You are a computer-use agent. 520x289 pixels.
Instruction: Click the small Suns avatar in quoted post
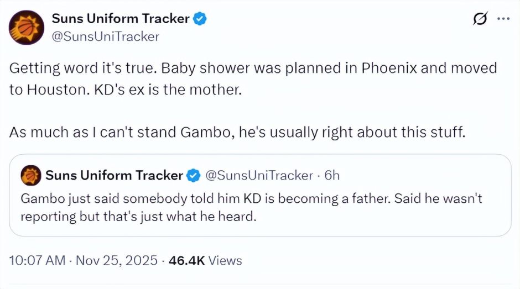(31, 176)
